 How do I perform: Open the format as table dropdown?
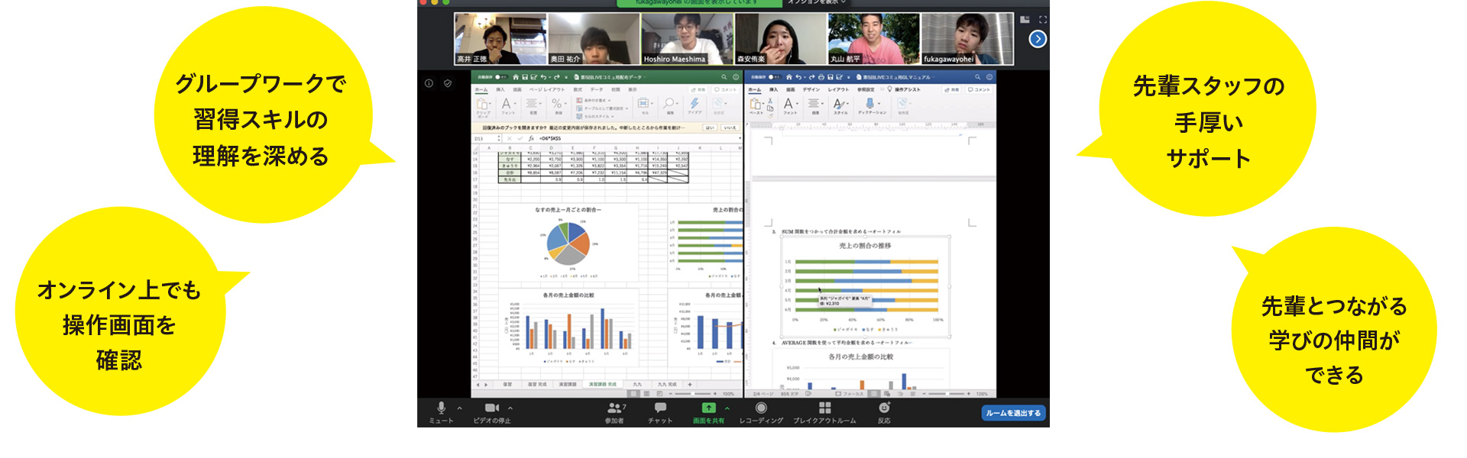pos(601,108)
